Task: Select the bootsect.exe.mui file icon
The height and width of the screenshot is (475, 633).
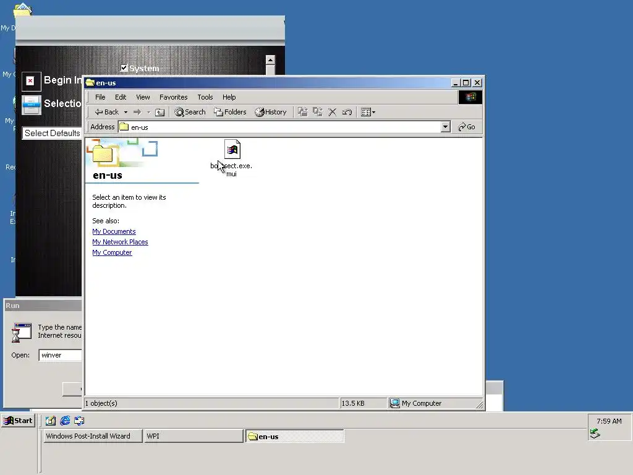Action: tap(232, 150)
